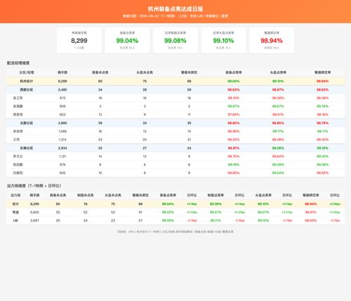351x301 pixels.
Task: Click the 制服未点亮 column header
Action: pyautogui.click(x=86, y=195)
